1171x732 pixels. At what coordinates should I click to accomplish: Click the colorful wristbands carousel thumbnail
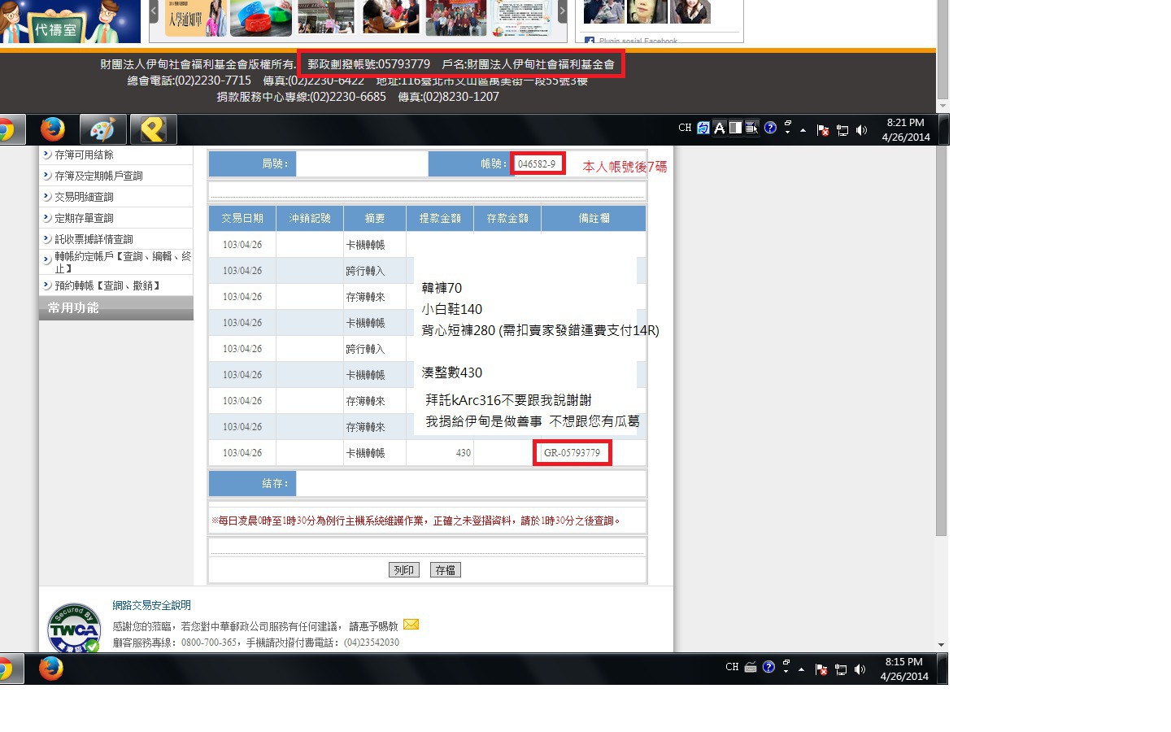click(260, 18)
